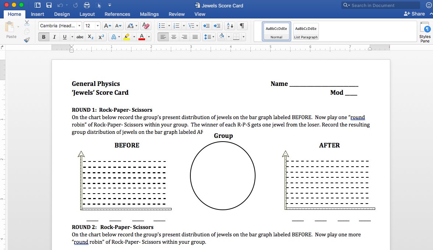433x250 pixels.
Task: Click the Numbering list icon
Action: tap(176, 26)
